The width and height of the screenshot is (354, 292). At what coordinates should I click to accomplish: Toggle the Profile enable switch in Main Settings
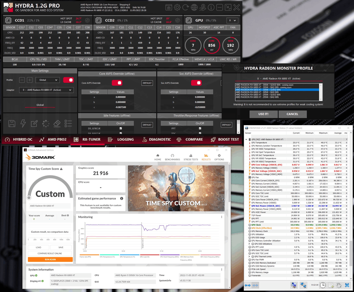coord(69,80)
